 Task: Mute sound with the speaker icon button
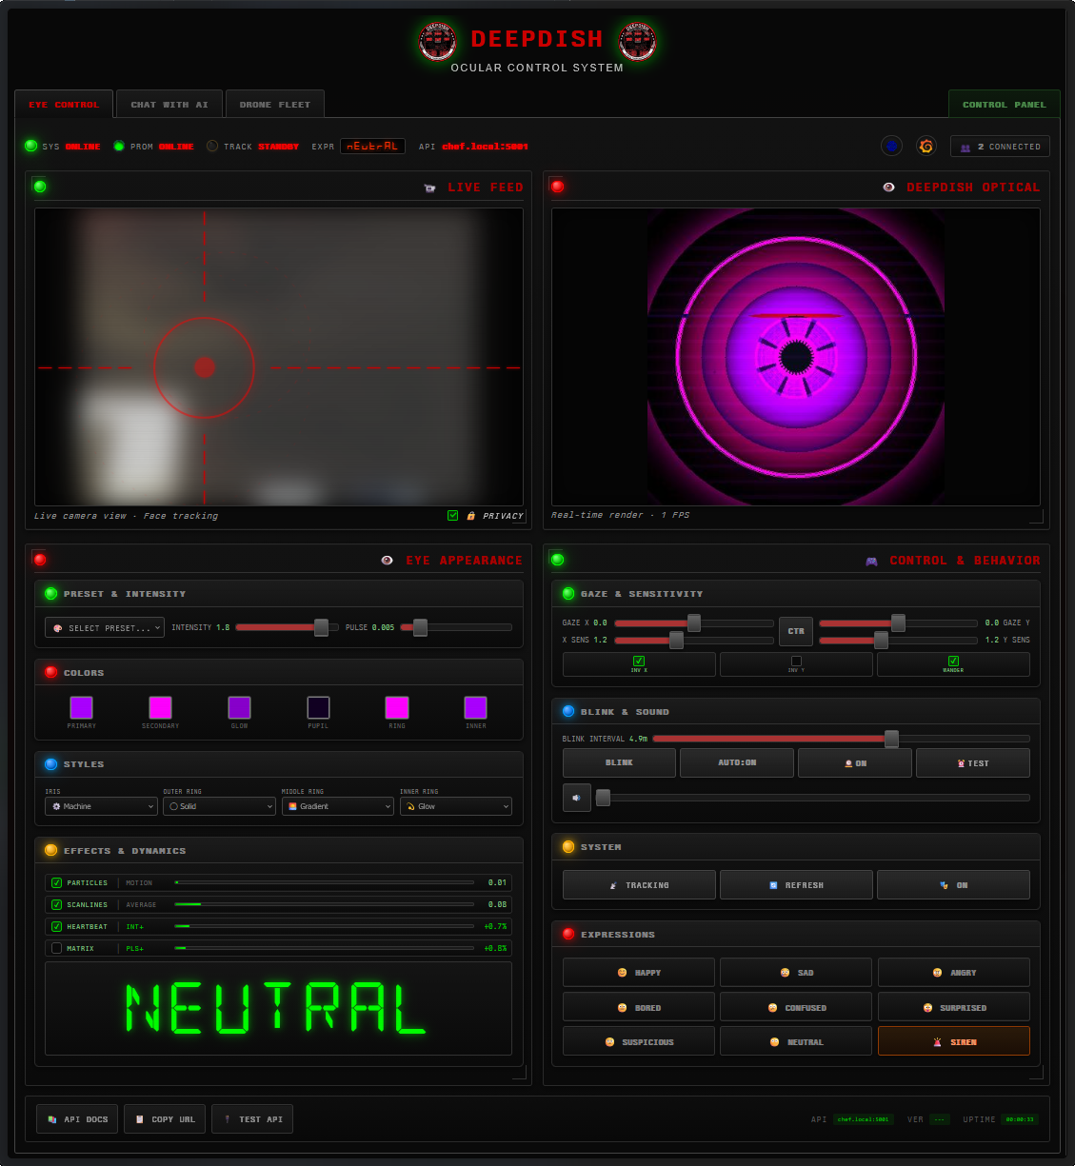pyautogui.click(x=576, y=798)
